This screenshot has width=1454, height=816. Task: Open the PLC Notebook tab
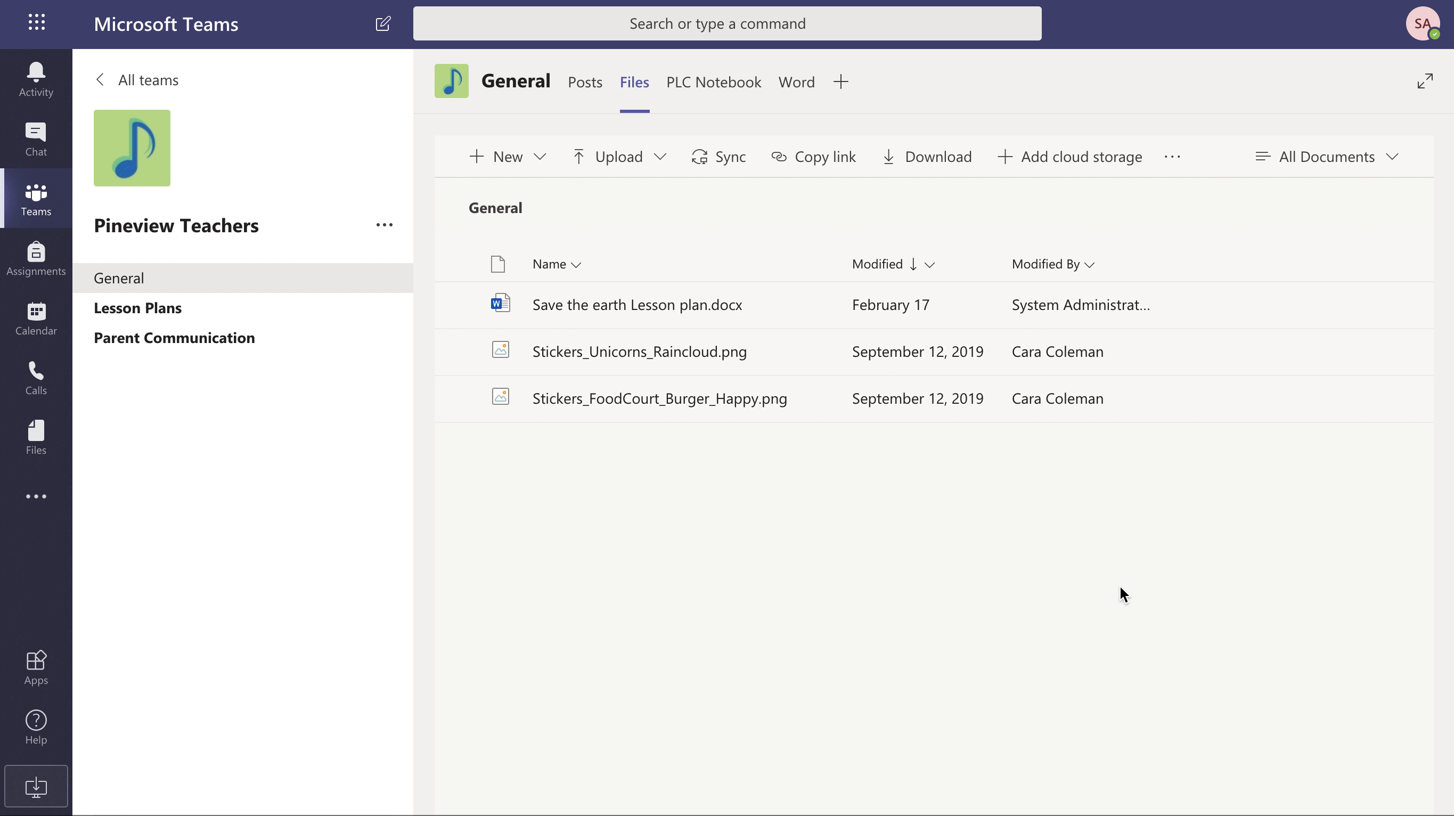(713, 82)
